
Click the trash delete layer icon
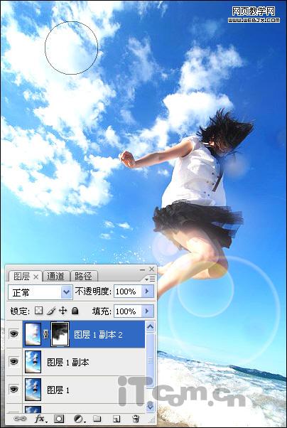(136, 419)
